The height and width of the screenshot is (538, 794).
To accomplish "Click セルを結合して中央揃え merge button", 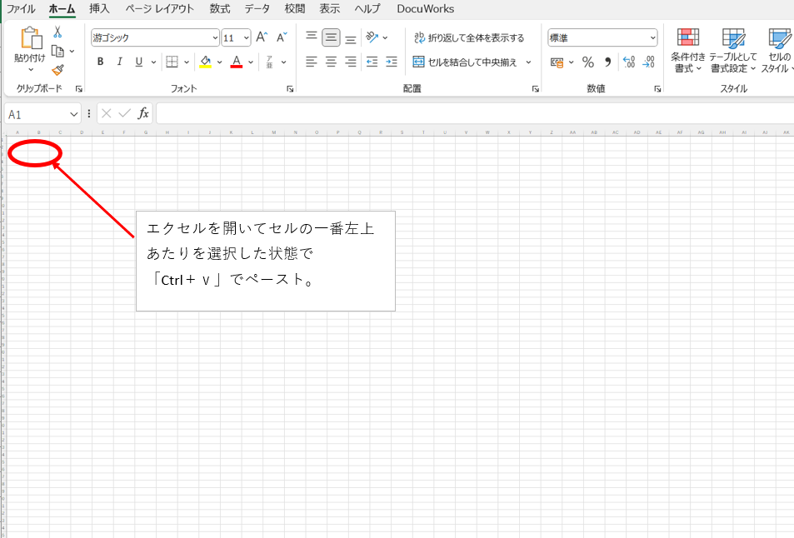I will point(465,62).
